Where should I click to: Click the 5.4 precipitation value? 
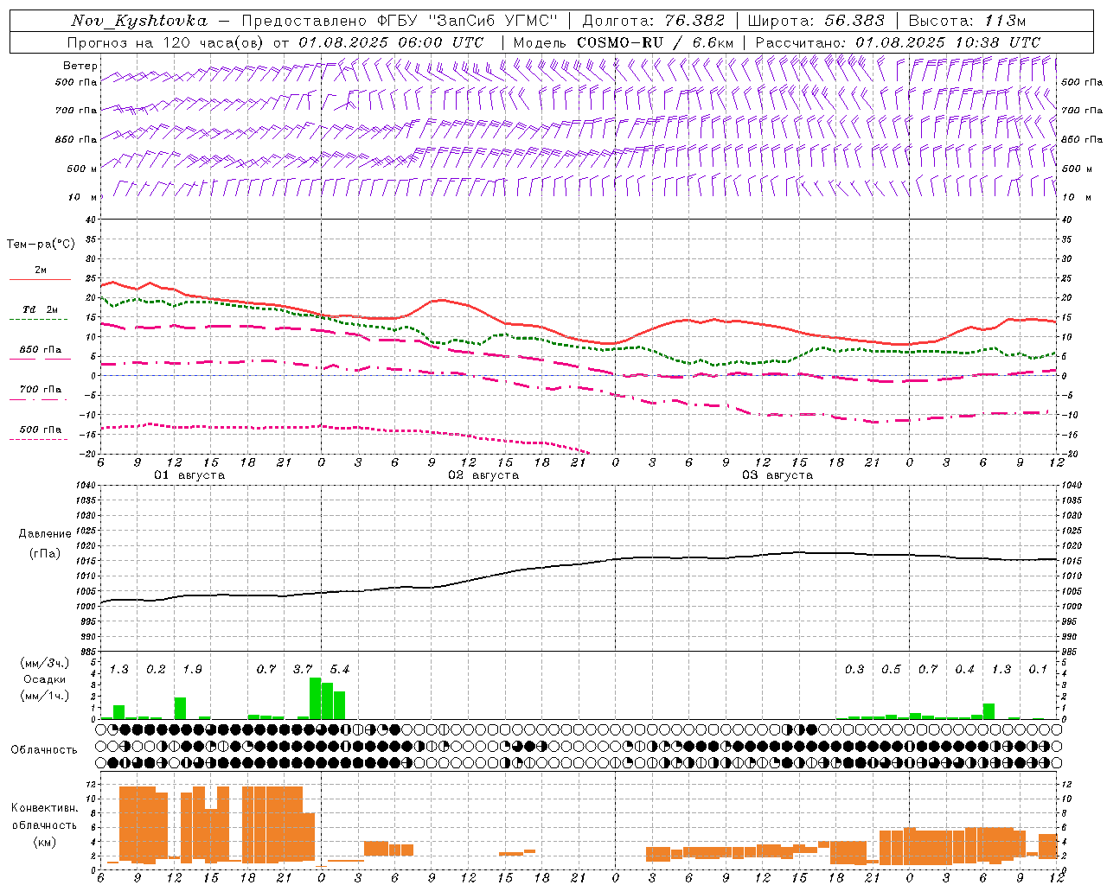point(340,669)
